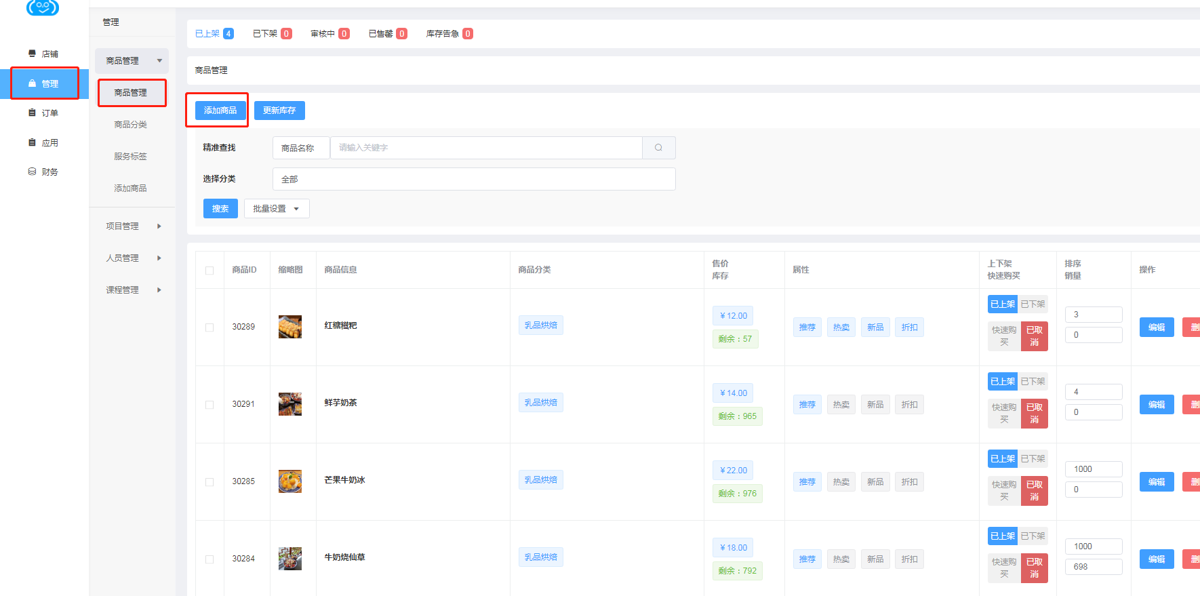Edit product 牛奶烧仙草 via 编辑
Image resolution: width=1200 pixels, height=596 pixels.
[x=1157, y=559]
